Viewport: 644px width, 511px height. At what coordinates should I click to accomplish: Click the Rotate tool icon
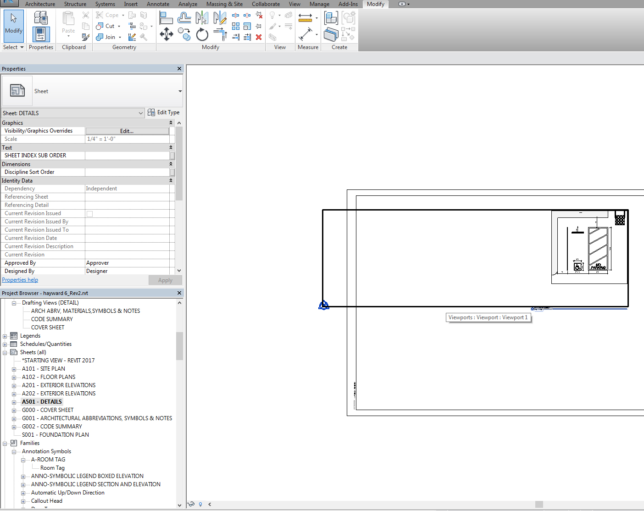point(202,34)
